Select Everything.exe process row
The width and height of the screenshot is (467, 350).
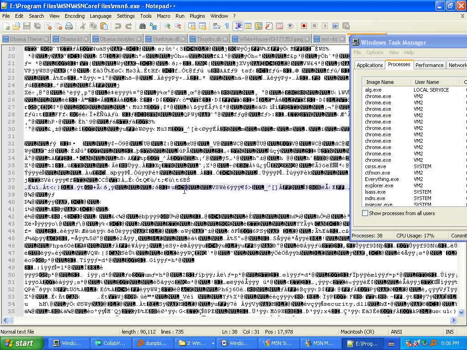[x=414, y=179]
